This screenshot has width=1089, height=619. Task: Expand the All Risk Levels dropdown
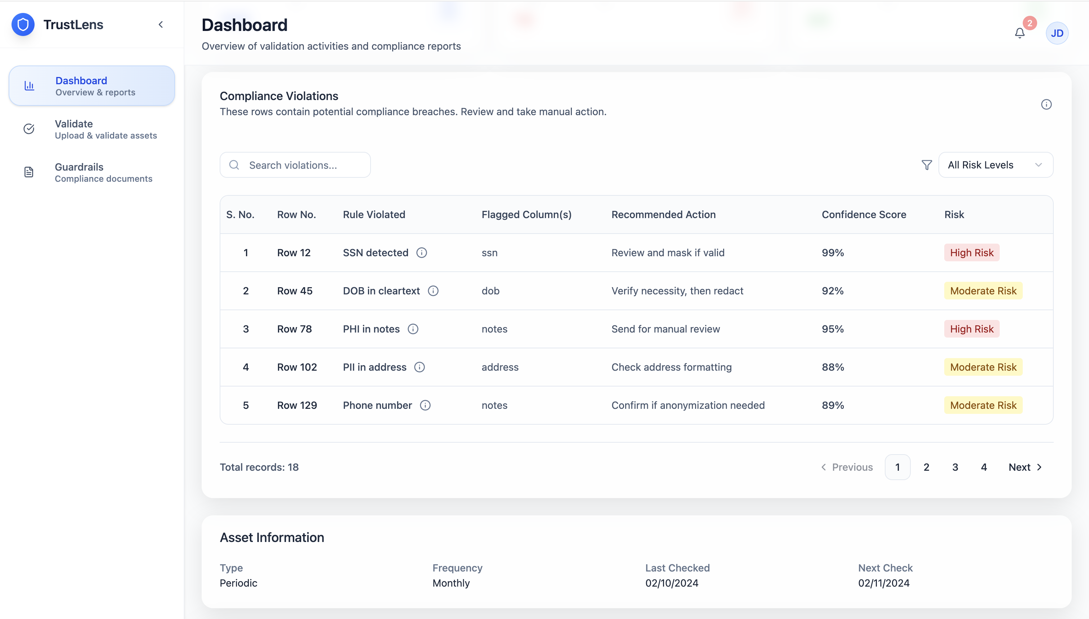pyautogui.click(x=995, y=165)
